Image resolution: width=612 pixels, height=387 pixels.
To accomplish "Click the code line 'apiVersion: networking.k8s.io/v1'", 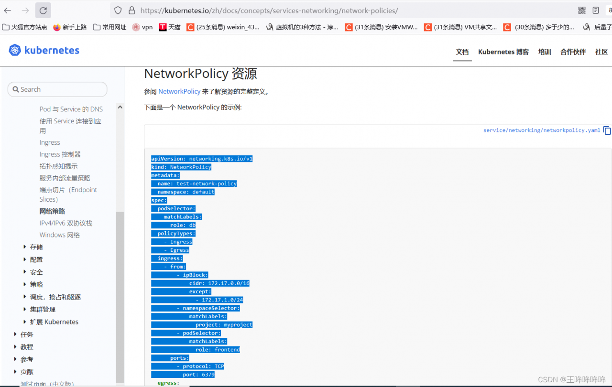I will [x=202, y=159].
